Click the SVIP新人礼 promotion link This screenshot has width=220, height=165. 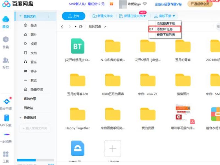[87, 4]
